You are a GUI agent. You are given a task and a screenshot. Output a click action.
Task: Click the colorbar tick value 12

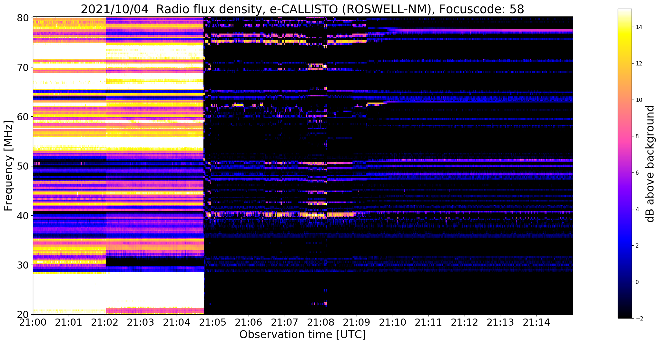coord(639,64)
